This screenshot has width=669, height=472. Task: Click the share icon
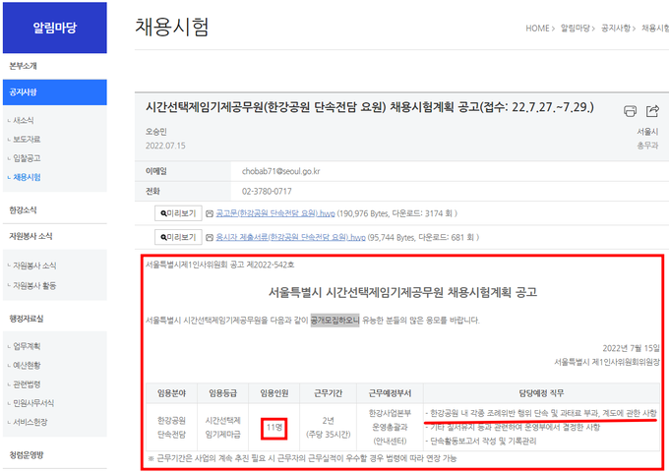point(652,111)
